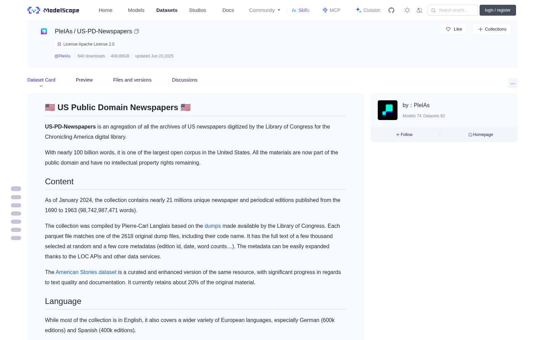Click the last outline navigation marker
Image resolution: width=545 pixels, height=340 pixels.
(16, 238)
